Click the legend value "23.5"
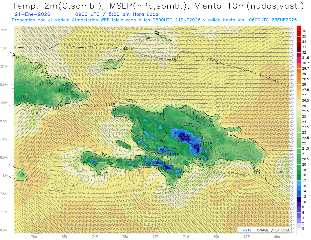The image size is (311, 240). coord(306,127)
